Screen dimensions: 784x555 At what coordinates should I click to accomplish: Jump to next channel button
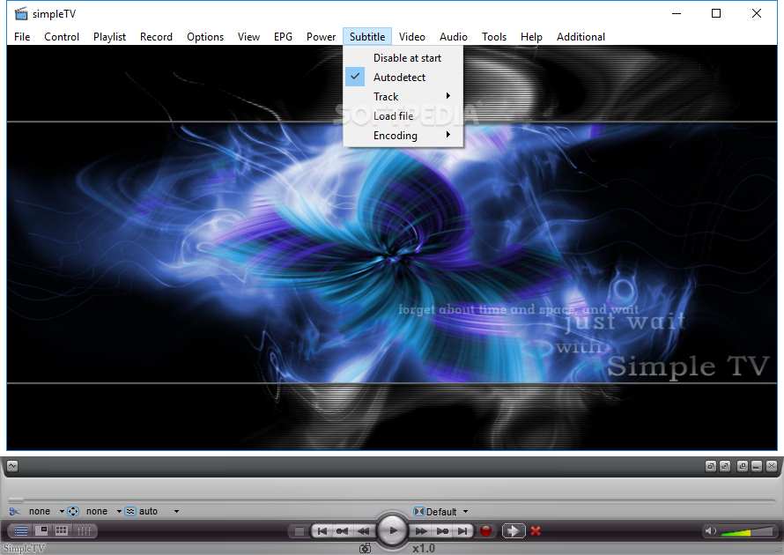tap(463, 531)
